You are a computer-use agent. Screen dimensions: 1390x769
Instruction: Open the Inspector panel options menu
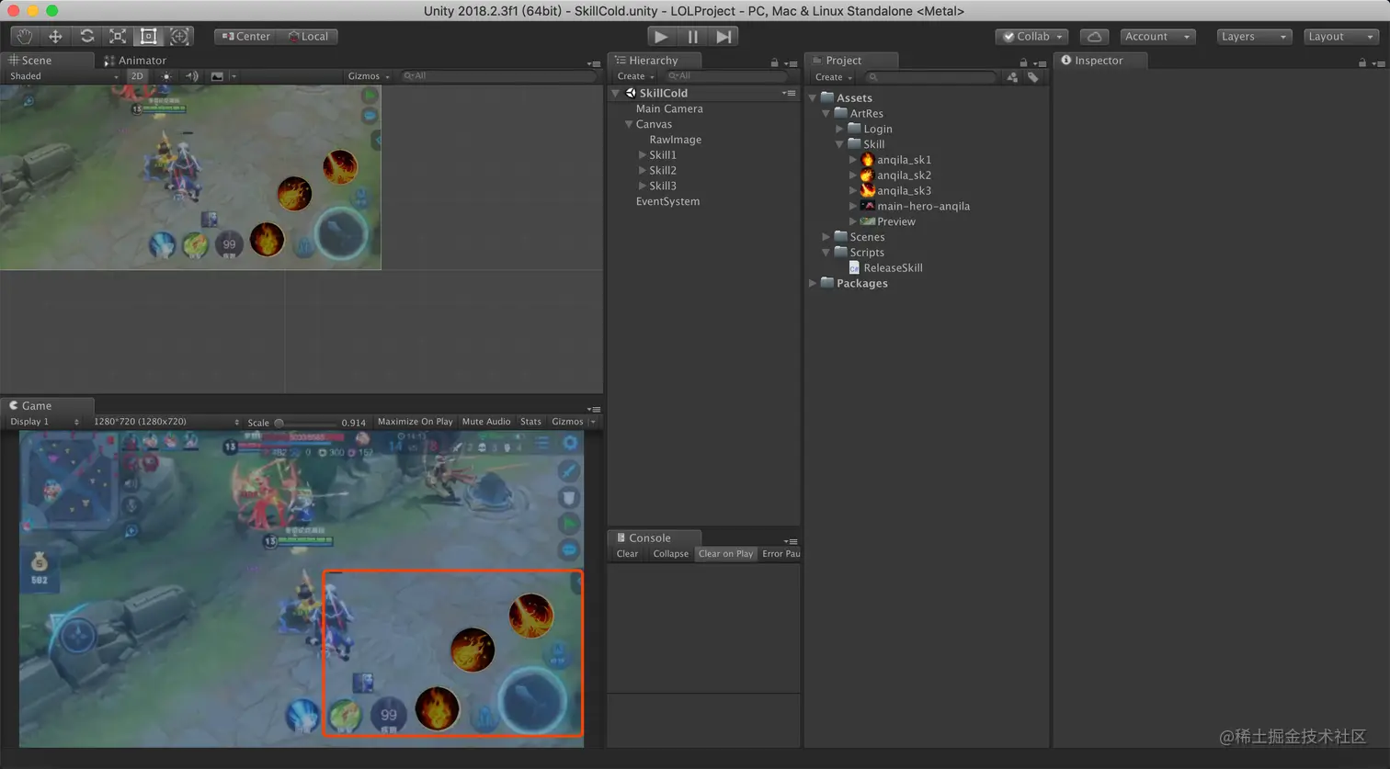pyautogui.click(x=1378, y=63)
